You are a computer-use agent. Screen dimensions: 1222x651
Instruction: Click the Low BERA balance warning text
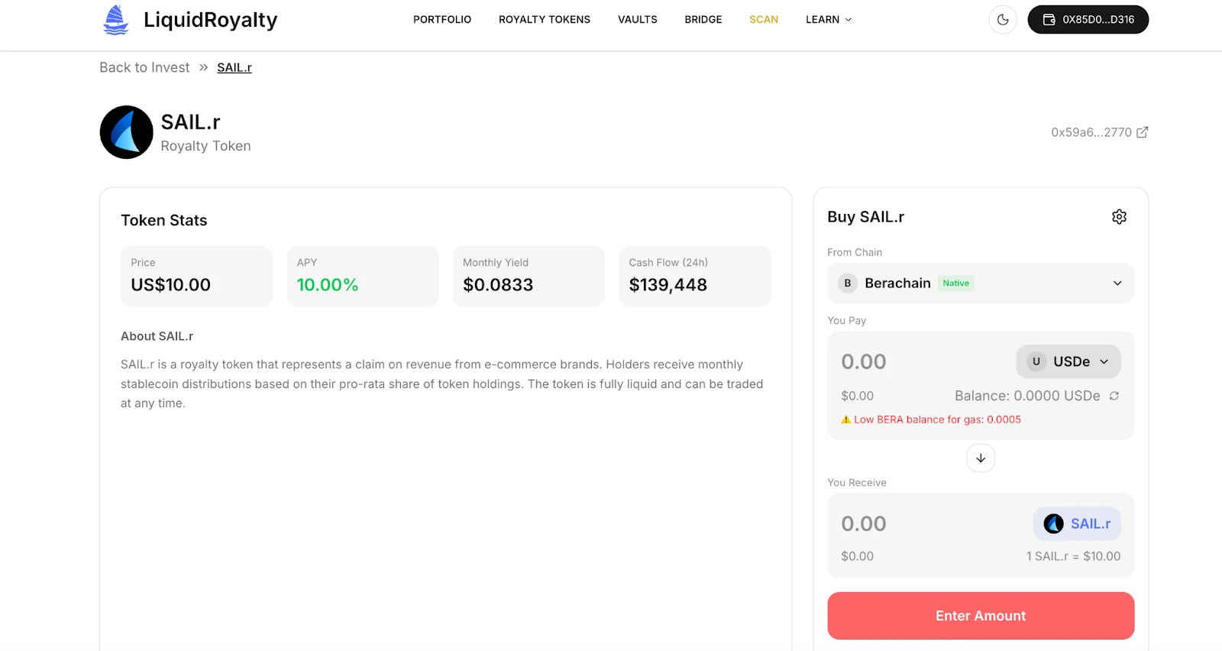point(937,419)
